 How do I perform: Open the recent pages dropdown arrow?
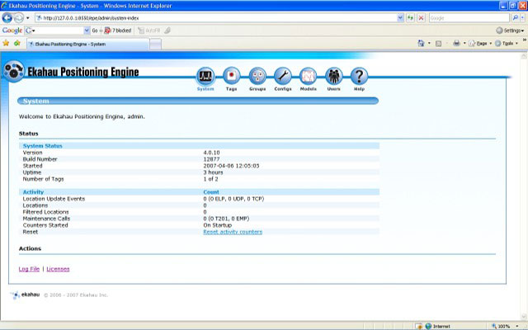coord(28,18)
